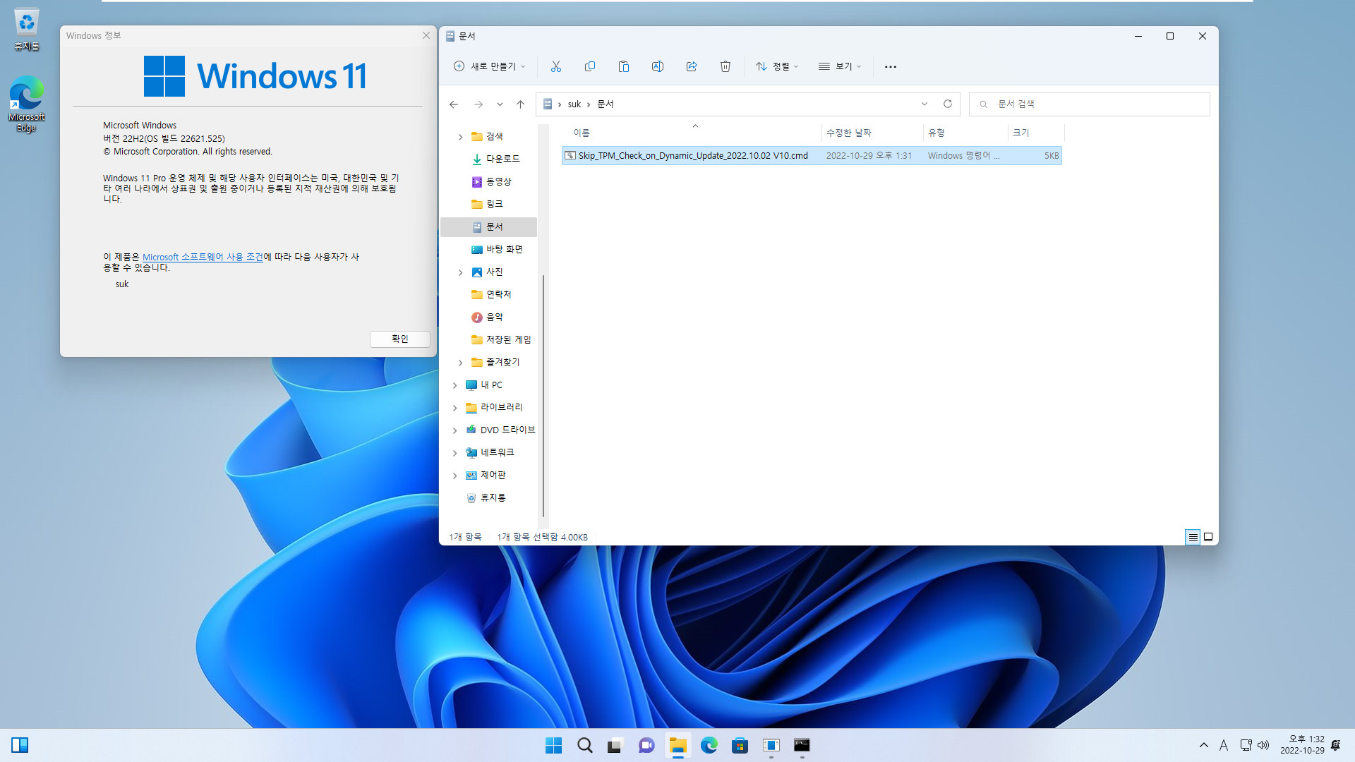1355x762 pixels.
Task: Click the Paste clipboard icon
Action: pos(624,66)
